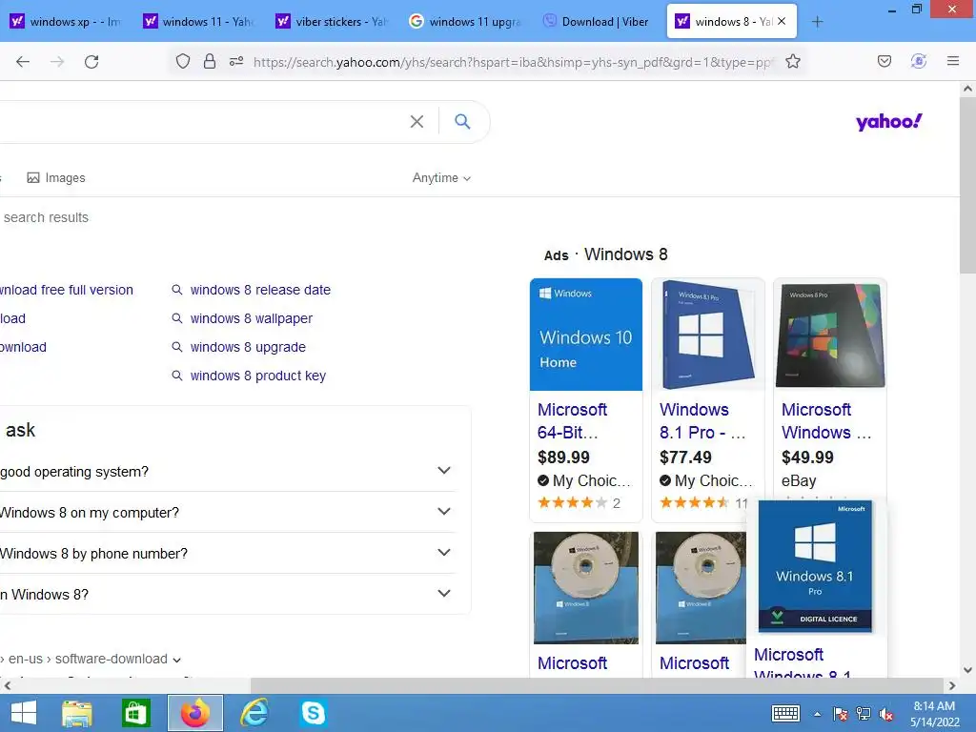Click the horizontal scrollbar right arrow

tap(952, 686)
